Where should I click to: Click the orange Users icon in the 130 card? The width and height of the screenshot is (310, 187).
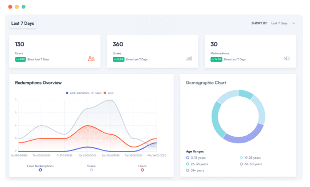[x=91, y=59]
